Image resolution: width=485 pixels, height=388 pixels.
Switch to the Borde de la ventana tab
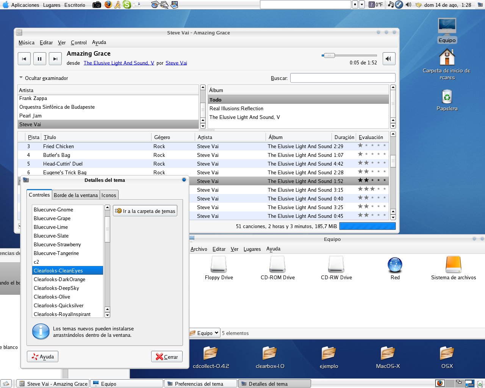coord(76,195)
